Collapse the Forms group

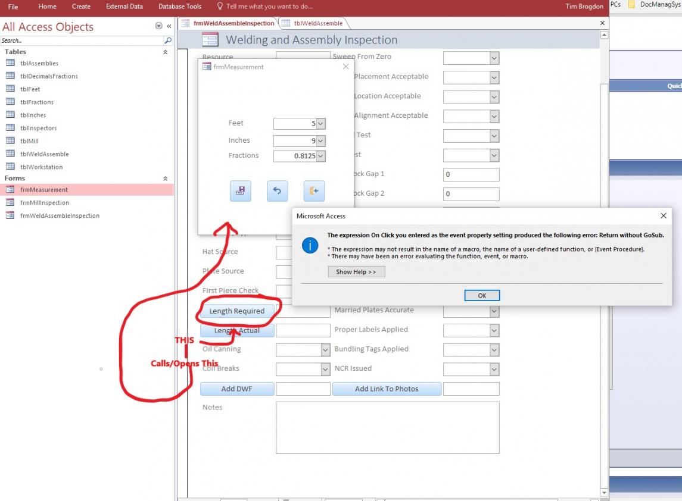tap(165, 179)
